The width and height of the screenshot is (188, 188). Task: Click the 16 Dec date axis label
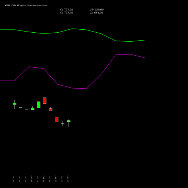click(32, 179)
